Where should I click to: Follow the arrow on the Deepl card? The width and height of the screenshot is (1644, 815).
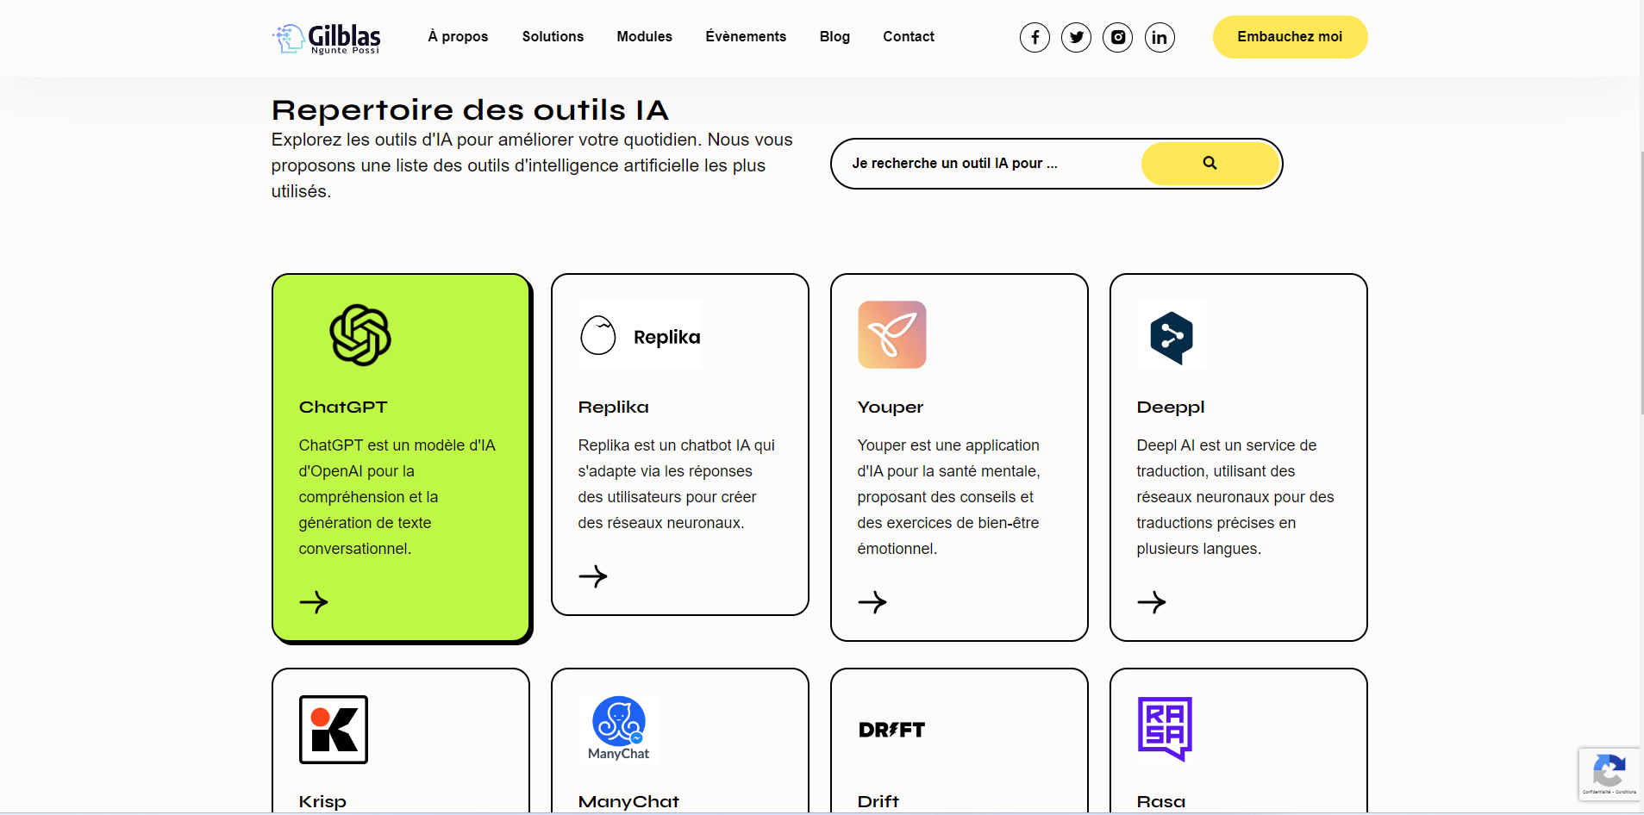pyautogui.click(x=1152, y=601)
